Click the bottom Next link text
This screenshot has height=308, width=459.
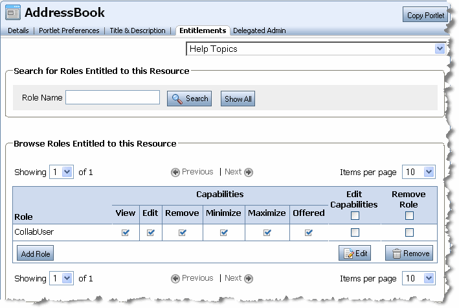coord(233,278)
